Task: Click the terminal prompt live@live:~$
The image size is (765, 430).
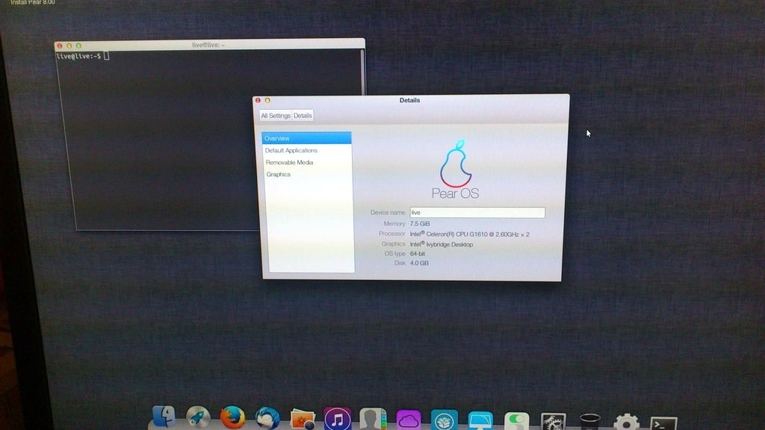Action: (x=78, y=56)
